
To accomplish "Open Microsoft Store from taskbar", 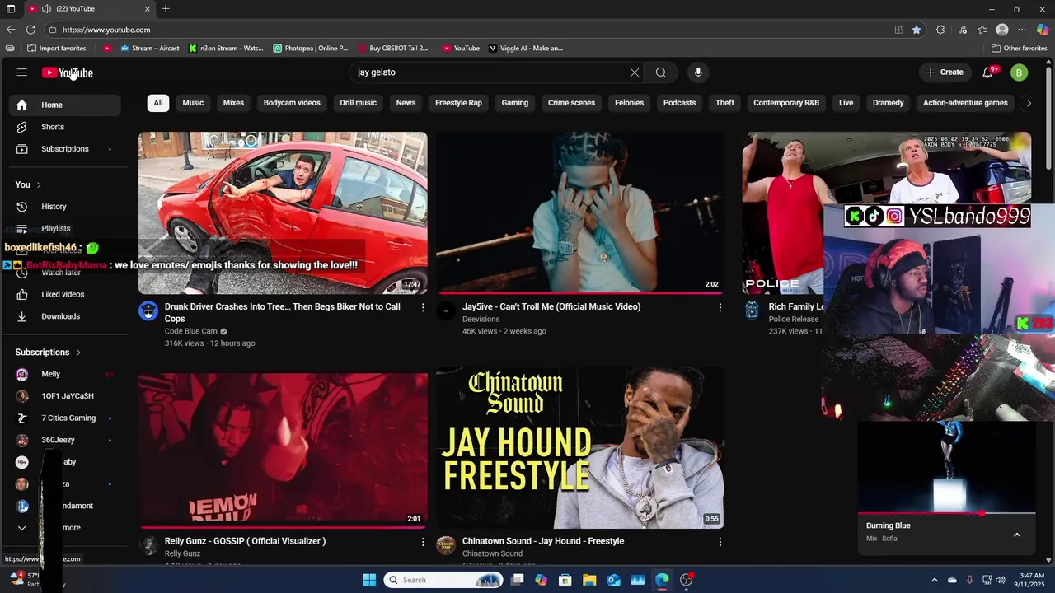I will pyautogui.click(x=565, y=580).
